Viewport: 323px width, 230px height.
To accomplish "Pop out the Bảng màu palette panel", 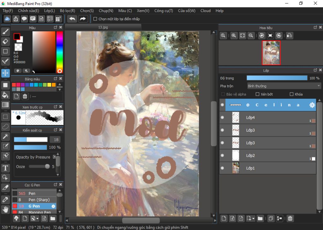I will pyautogui.click(x=56, y=79).
